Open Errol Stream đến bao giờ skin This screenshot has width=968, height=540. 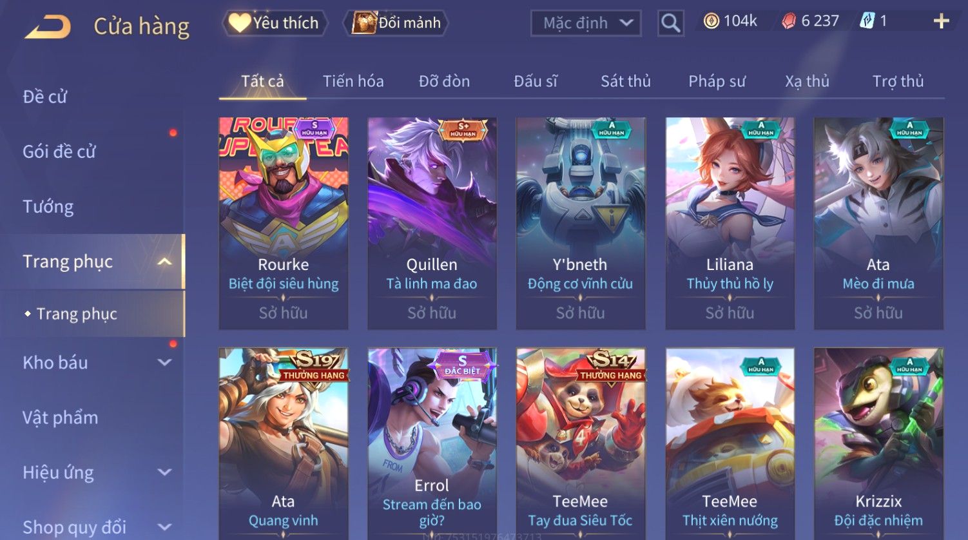point(432,444)
